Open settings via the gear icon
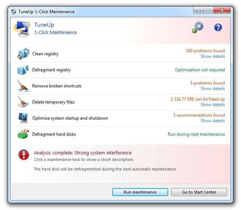The height and width of the screenshot is (210, 241). (198, 27)
